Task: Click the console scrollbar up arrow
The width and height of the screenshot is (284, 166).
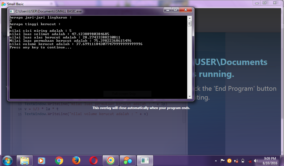Action: [x=190, y=18]
